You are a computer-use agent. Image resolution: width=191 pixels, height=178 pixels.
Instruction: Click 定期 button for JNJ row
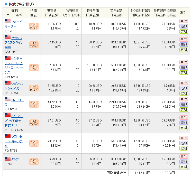184,93
